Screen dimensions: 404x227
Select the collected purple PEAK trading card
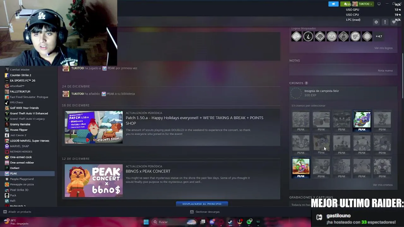[362, 120]
